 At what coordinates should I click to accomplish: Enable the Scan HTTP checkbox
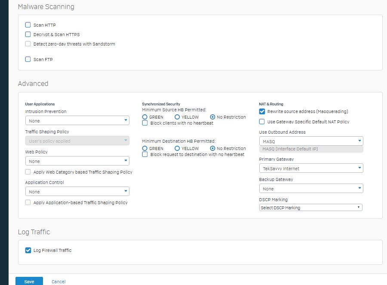click(28, 25)
